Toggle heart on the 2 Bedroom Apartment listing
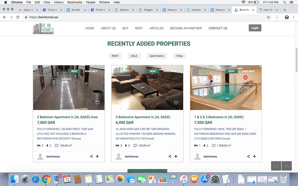298x186 pixels. [97, 103]
